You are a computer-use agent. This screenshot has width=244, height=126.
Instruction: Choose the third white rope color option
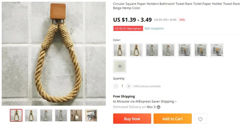click(152, 50)
